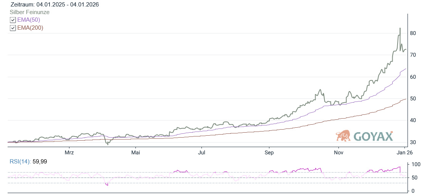435x195 pixels.
Task: Click the RSI(14) indicator label
Action: (x=21, y=162)
